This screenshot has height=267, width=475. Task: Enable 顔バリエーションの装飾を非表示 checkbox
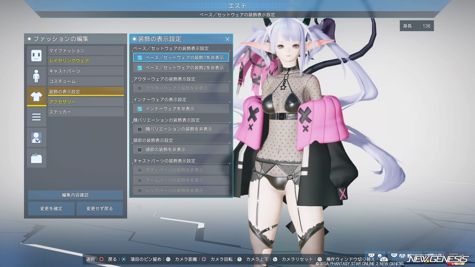coord(140,129)
